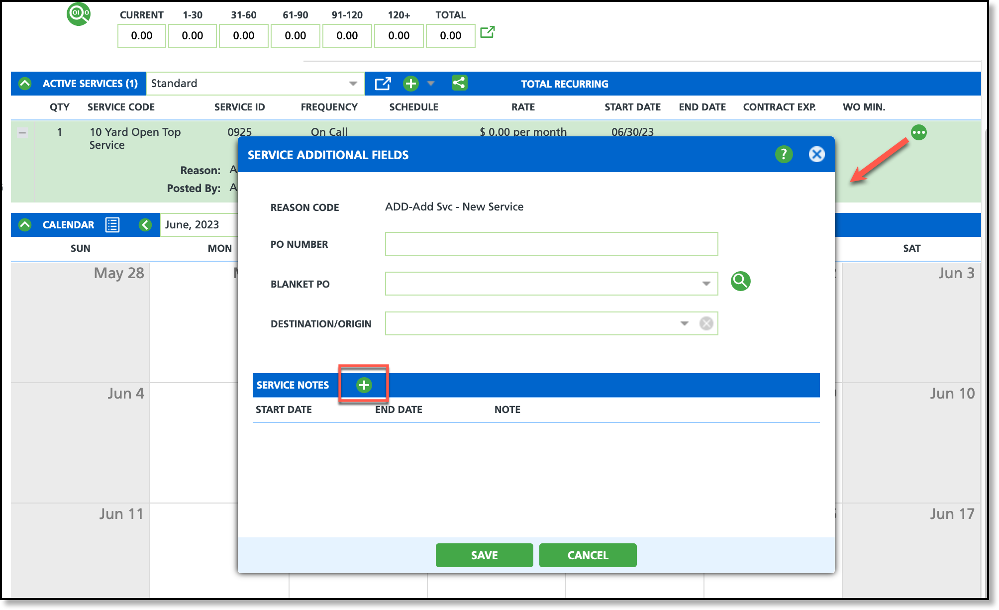This screenshot has height=610, width=999.
Task: Click inside the PO Number field
Action: click(551, 244)
